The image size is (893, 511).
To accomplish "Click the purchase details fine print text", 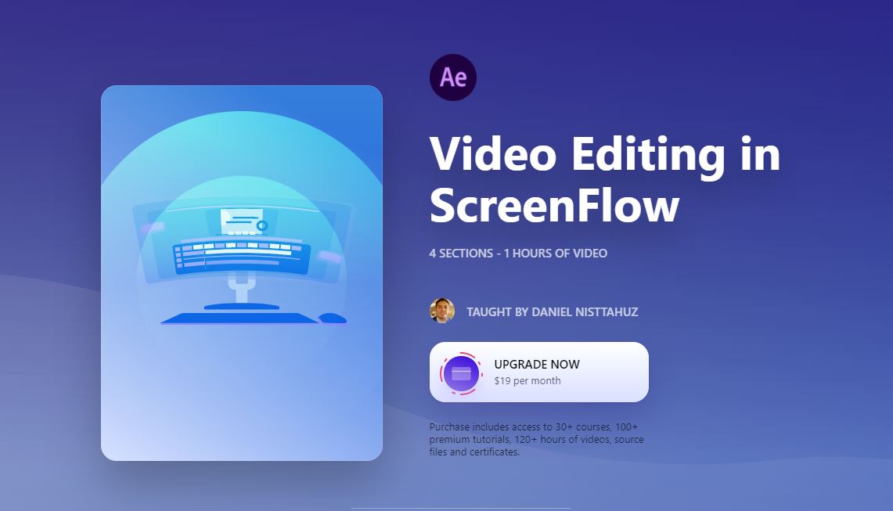I will 535,440.
